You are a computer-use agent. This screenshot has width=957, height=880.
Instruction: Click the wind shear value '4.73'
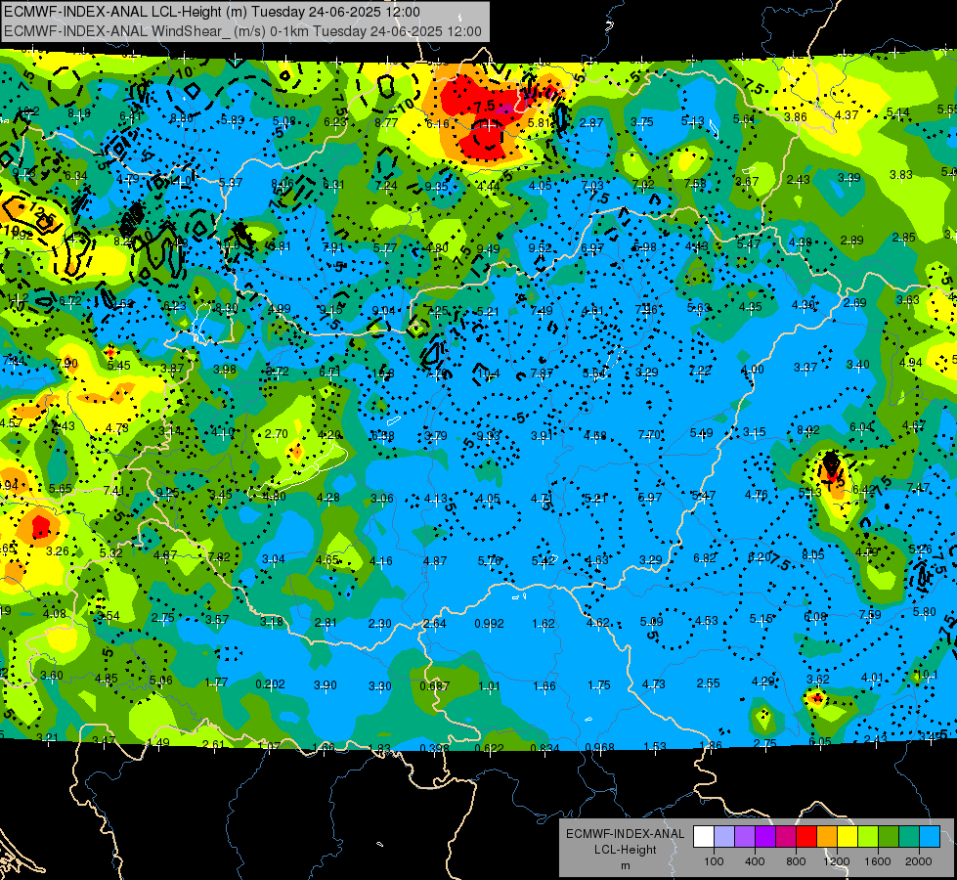(x=654, y=684)
